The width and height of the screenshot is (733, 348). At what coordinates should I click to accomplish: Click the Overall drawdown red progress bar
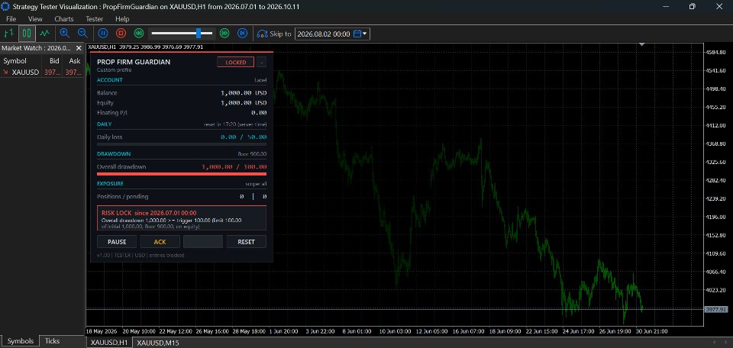[182, 174]
